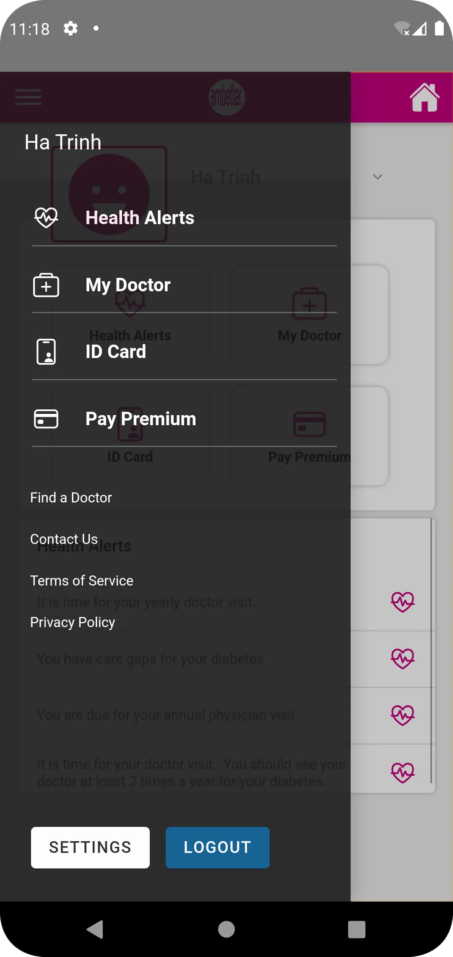Image resolution: width=453 pixels, height=957 pixels.
Task: Click the Pay Premium card icon
Action: (46, 418)
